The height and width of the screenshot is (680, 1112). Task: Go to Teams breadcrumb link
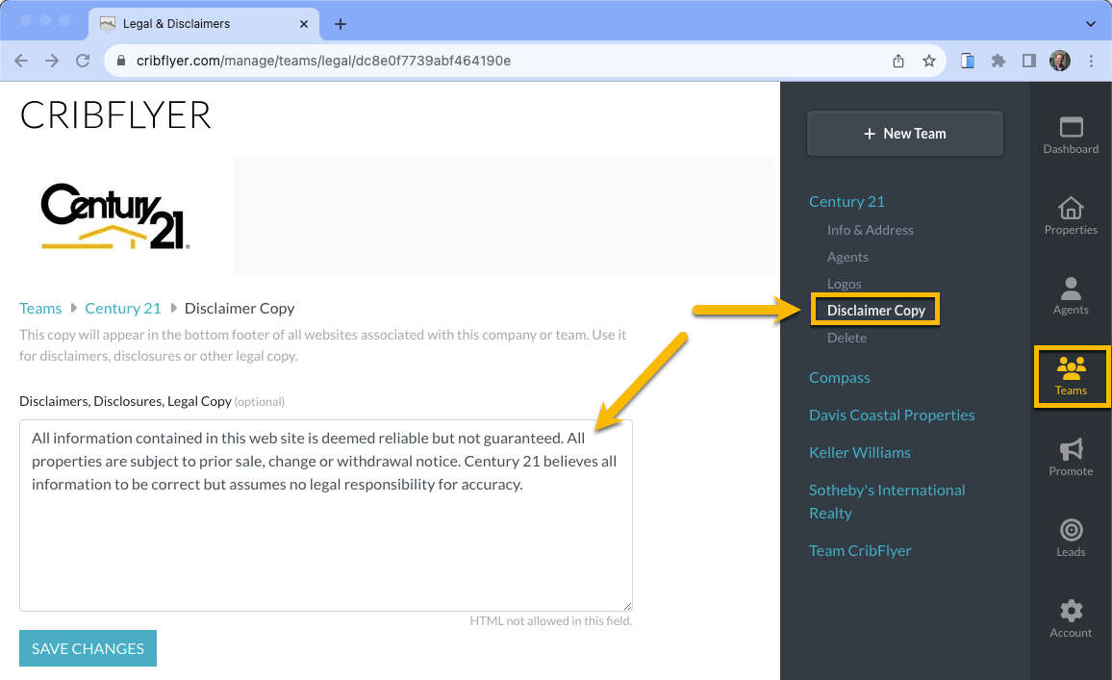[x=40, y=309]
